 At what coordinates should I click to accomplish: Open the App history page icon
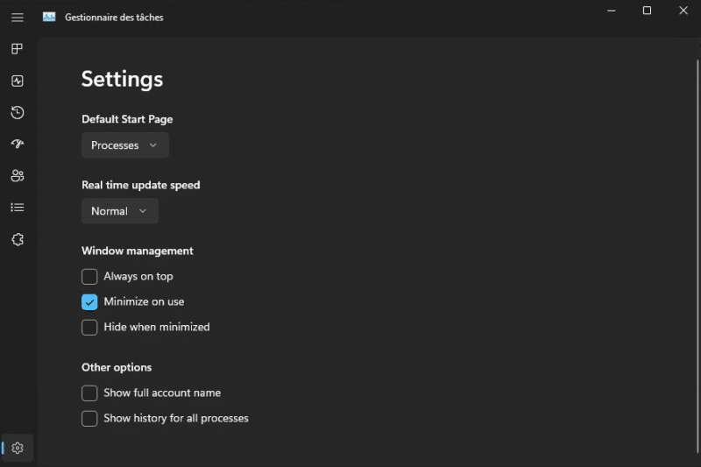point(18,112)
